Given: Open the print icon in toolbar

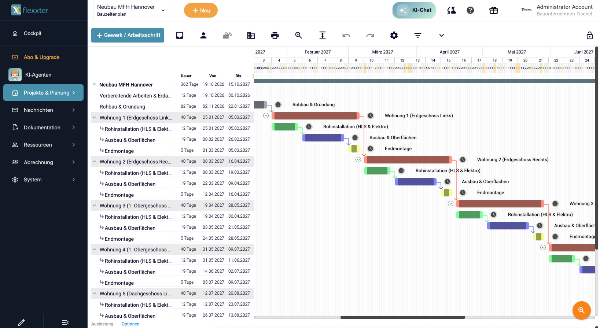Looking at the screenshot, I should pos(275,35).
